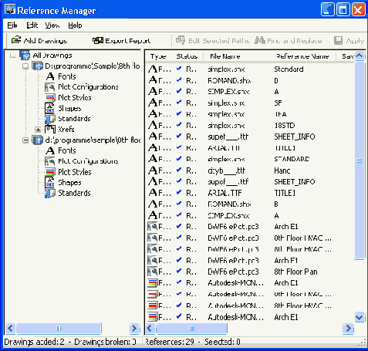The width and height of the screenshot is (368, 351).
Task: Collapse the first drawing's tree node
Action: 25,66
